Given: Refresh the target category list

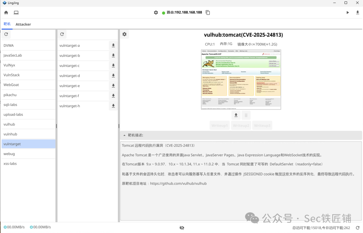Looking at the screenshot, I should [6, 34].
